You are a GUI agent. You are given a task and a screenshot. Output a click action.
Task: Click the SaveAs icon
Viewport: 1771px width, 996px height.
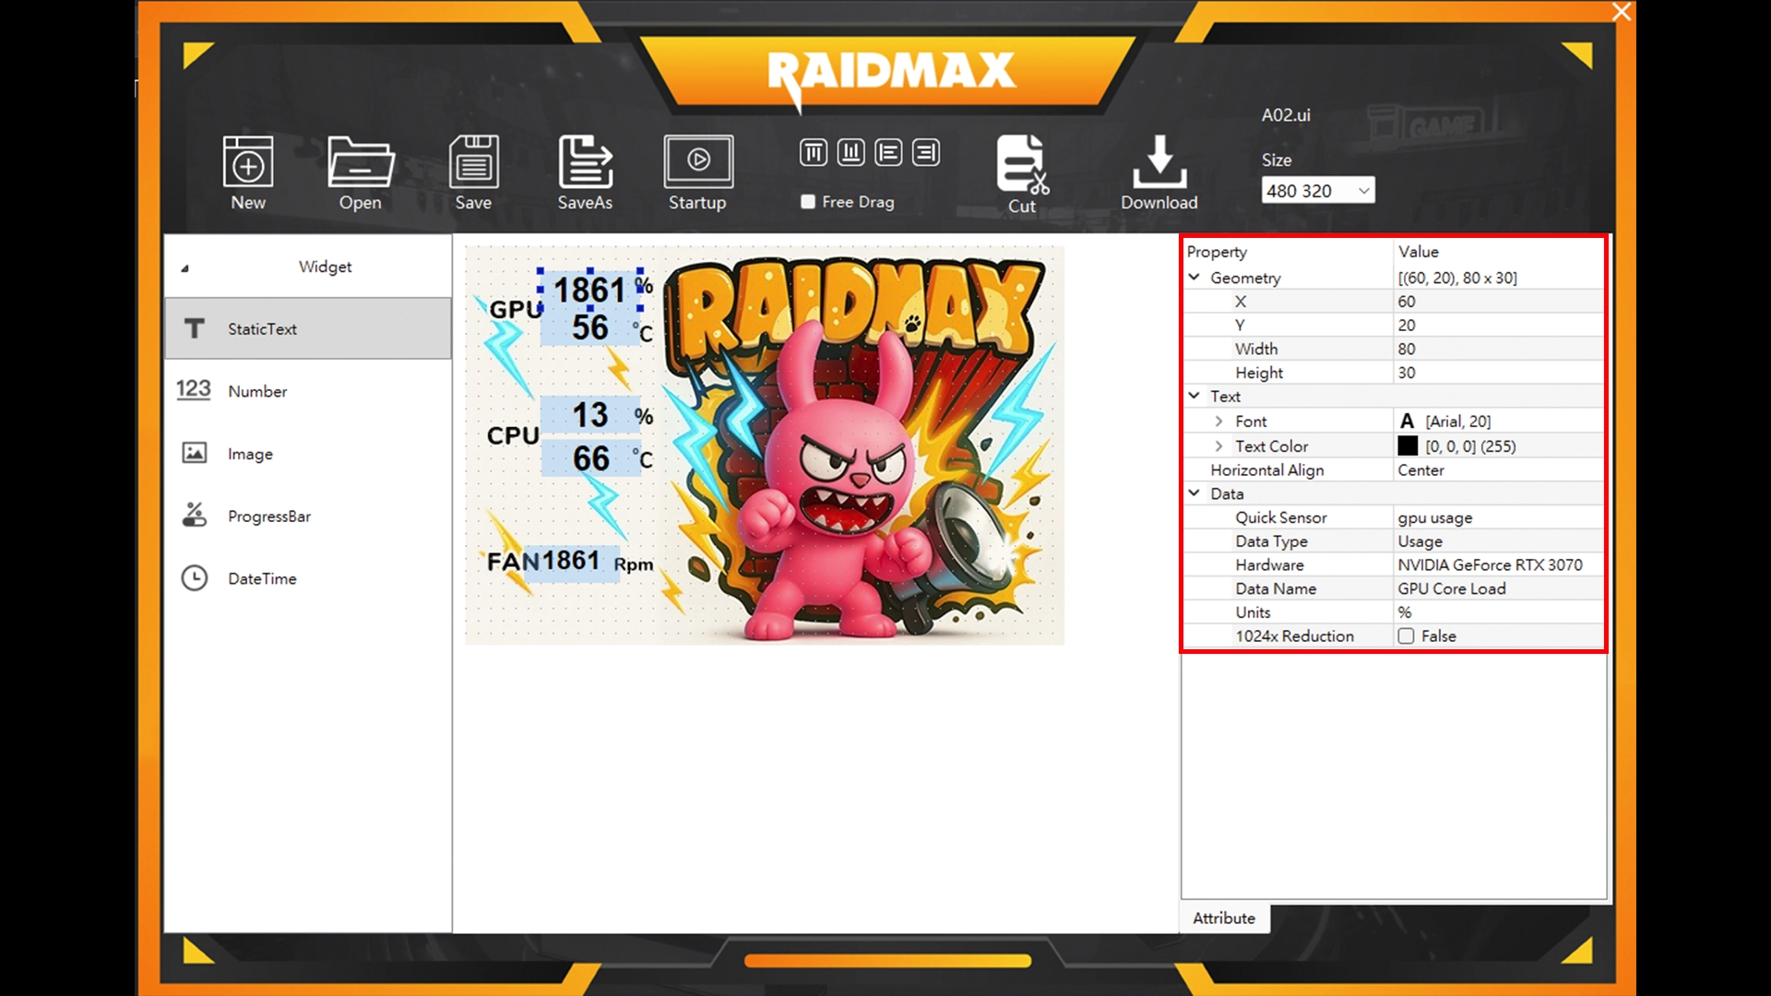[x=585, y=163]
